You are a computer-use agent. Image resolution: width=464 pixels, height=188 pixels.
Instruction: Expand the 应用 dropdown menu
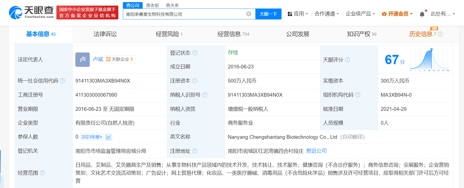pyautogui.click(x=298, y=14)
